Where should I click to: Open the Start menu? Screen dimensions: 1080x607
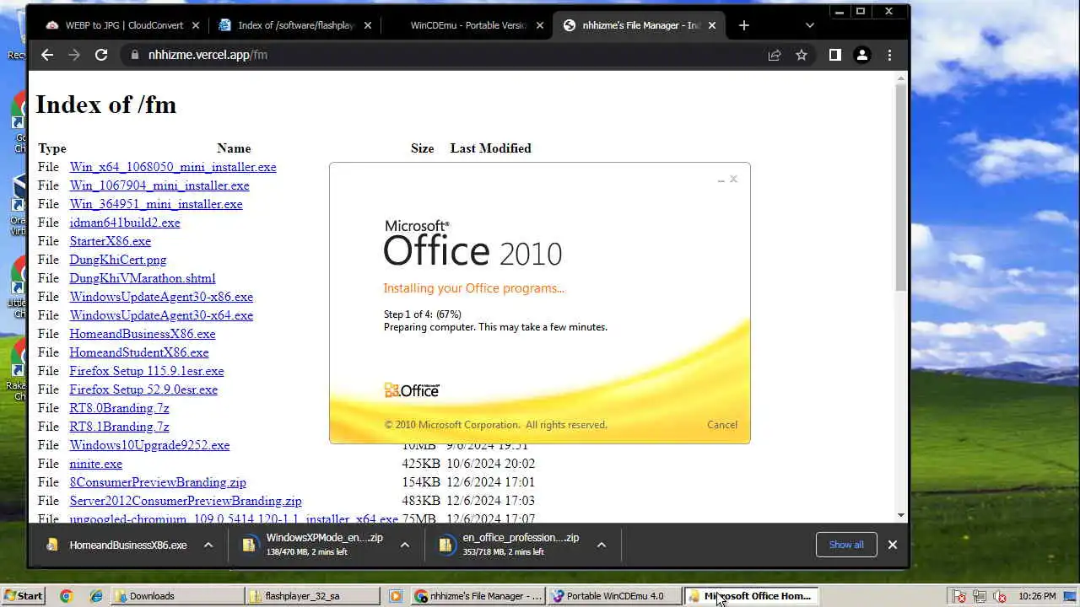click(x=23, y=596)
